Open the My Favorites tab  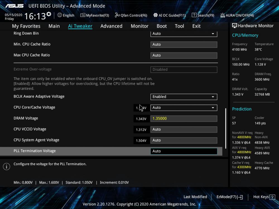(x=26, y=26)
